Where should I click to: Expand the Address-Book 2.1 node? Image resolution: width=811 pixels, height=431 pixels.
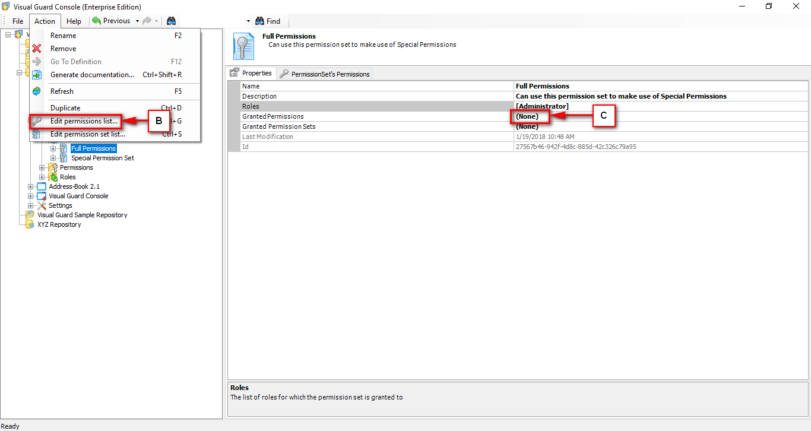pos(30,186)
